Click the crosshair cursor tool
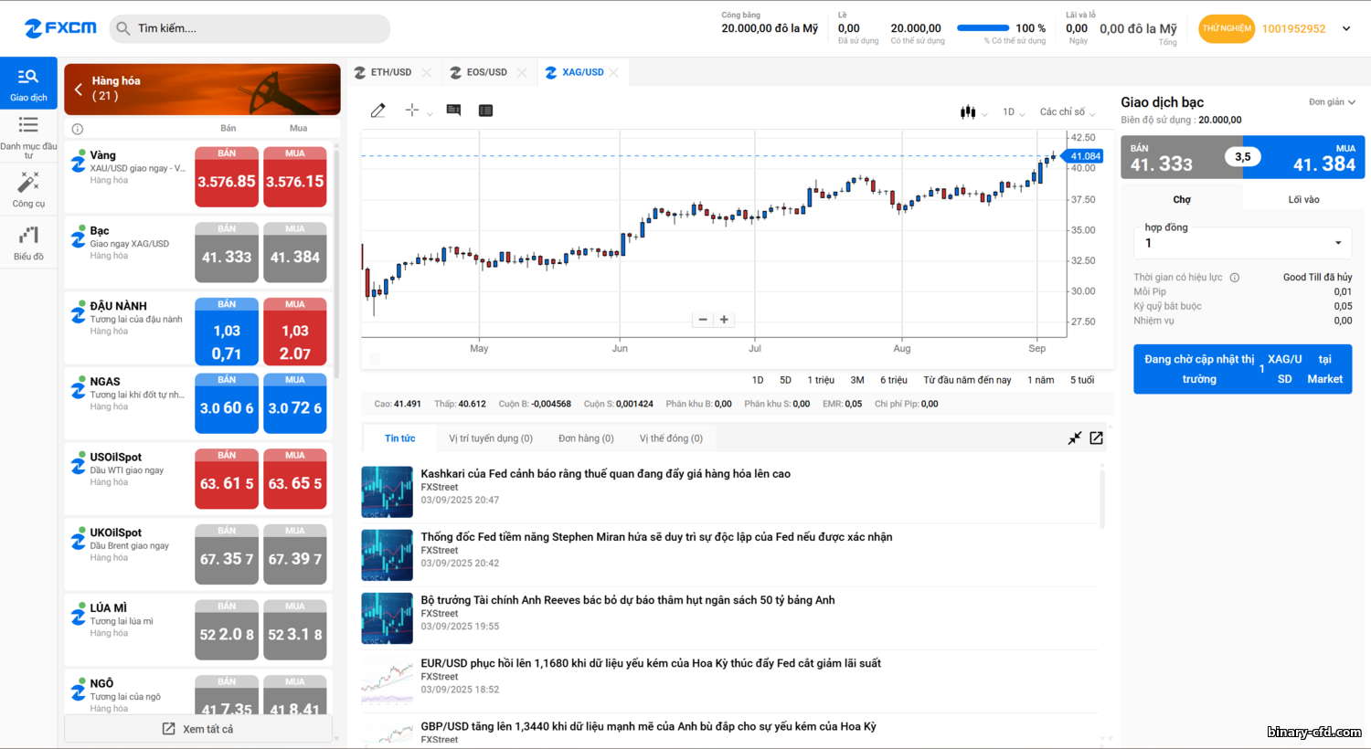 pos(412,111)
